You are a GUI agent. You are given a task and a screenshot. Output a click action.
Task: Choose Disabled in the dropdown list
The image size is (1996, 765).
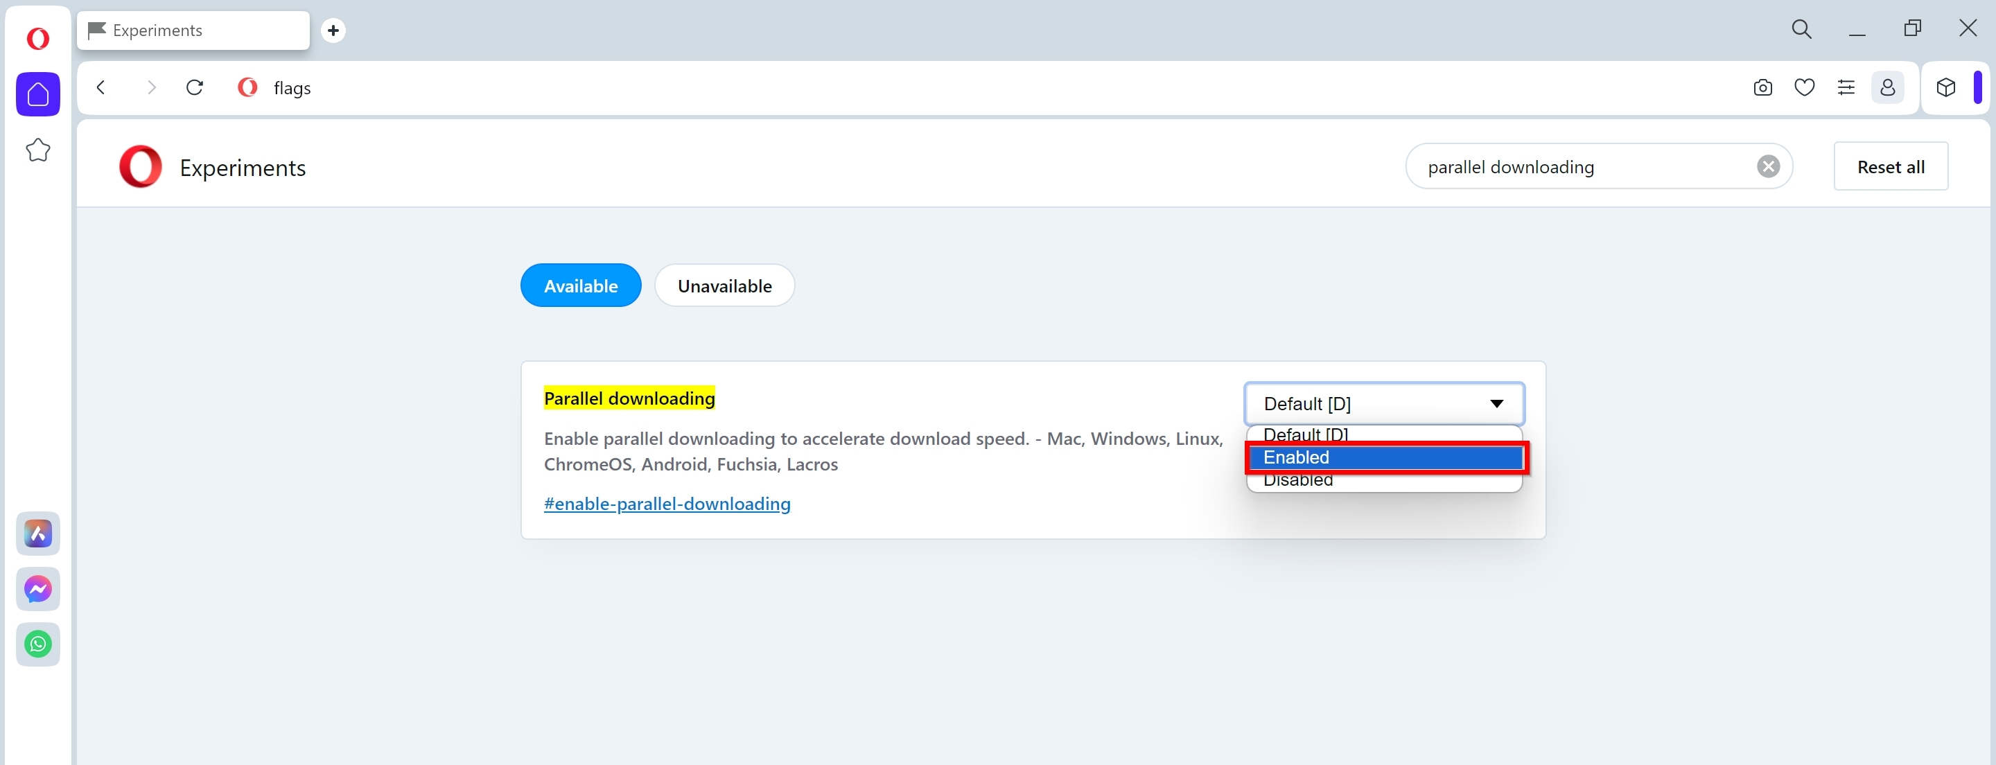click(x=1384, y=480)
